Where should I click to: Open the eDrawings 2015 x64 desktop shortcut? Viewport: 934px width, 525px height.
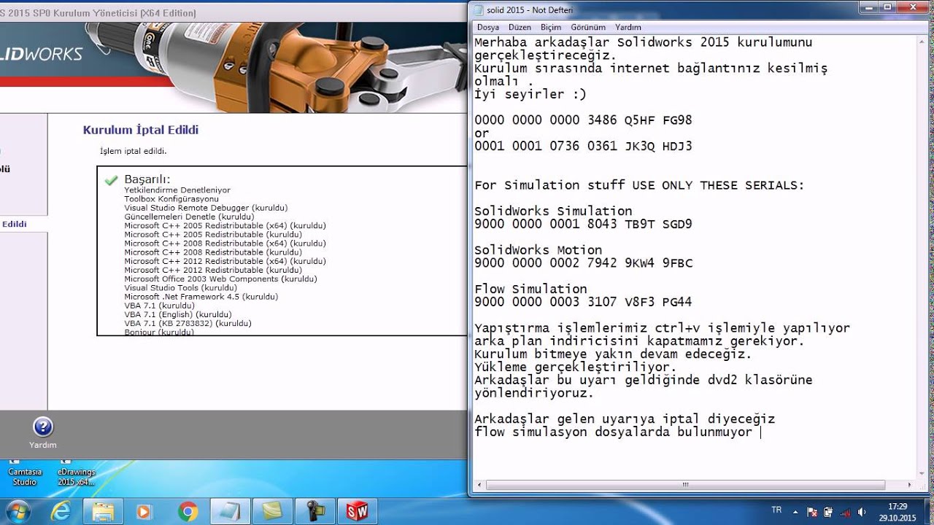(76, 472)
